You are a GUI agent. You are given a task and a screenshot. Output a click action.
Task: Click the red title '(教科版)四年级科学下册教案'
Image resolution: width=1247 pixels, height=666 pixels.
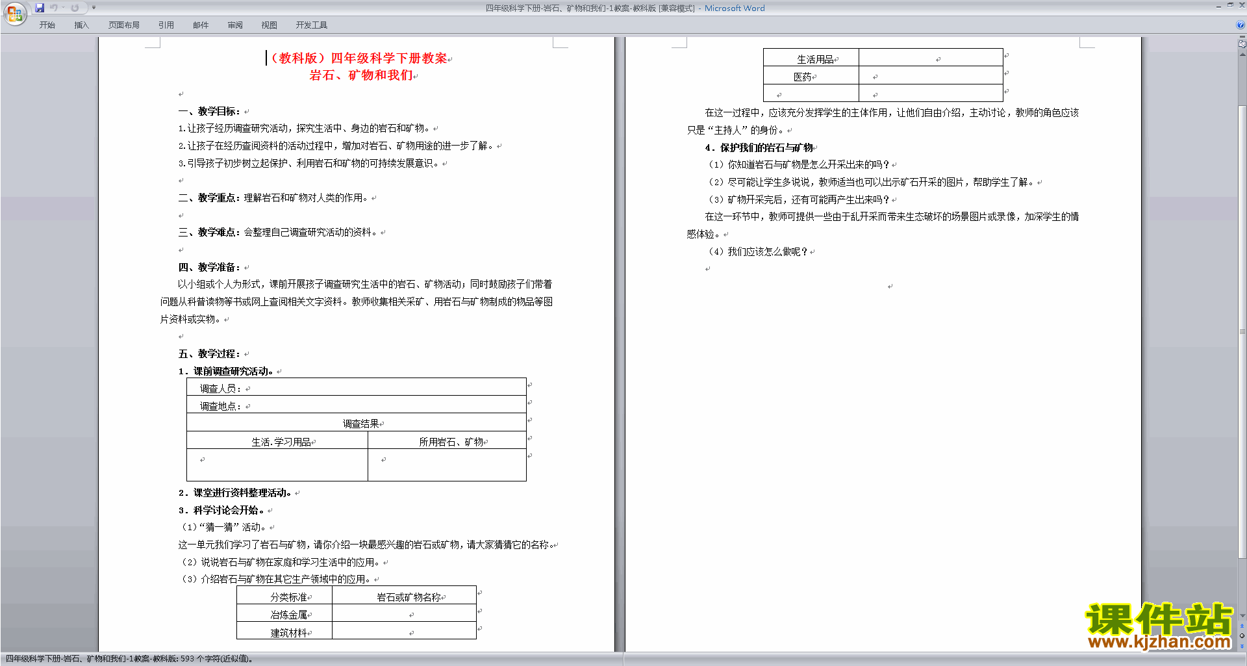pyautogui.click(x=358, y=58)
